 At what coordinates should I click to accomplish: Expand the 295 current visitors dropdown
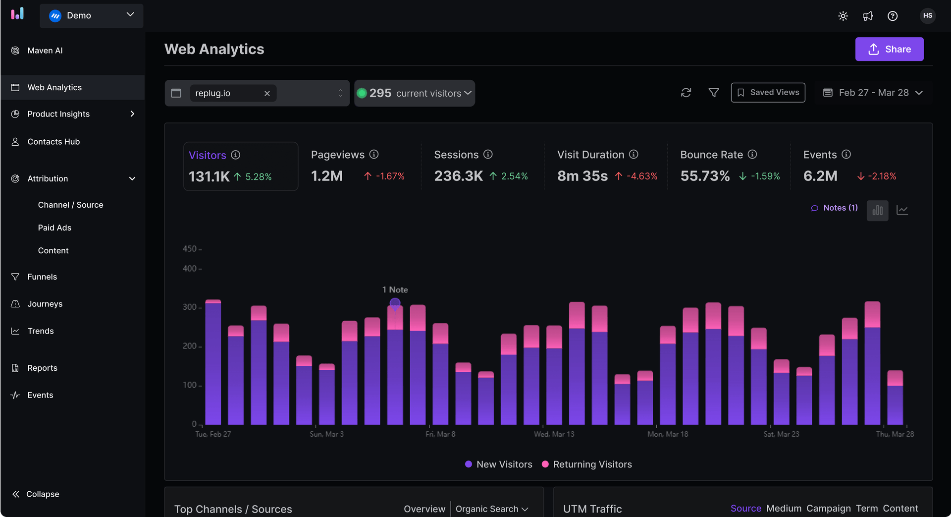coord(415,93)
